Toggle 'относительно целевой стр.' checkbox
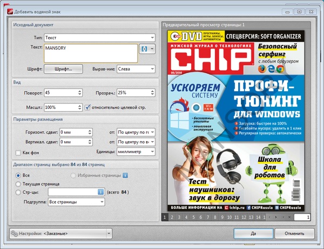 click(x=88, y=107)
